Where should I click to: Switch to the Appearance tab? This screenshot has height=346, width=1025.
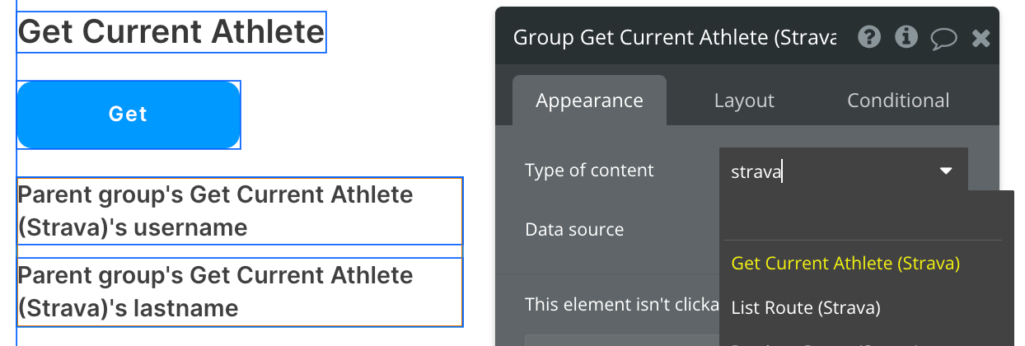(x=589, y=101)
